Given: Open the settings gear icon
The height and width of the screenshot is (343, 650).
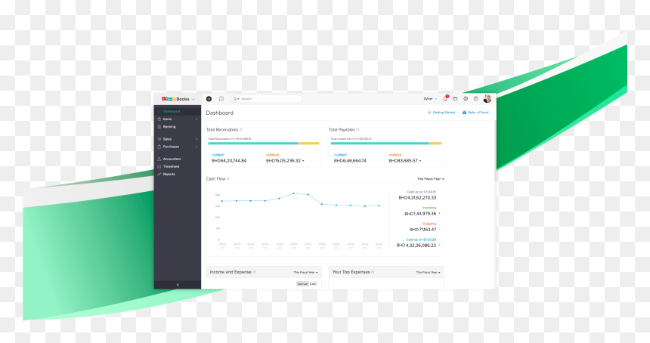Looking at the screenshot, I should pyautogui.click(x=466, y=98).
